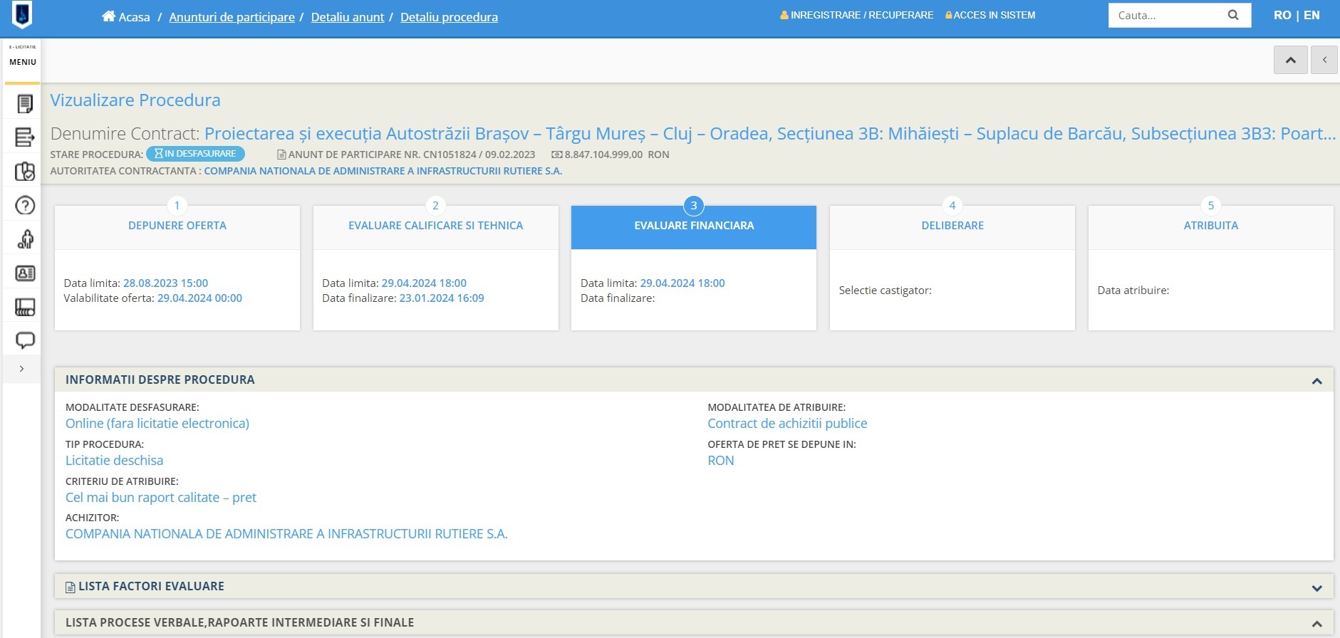Select the Depunere Oferta step
Screen dimensions: 1340x638
pyautogui.click(x=177, y=226)
